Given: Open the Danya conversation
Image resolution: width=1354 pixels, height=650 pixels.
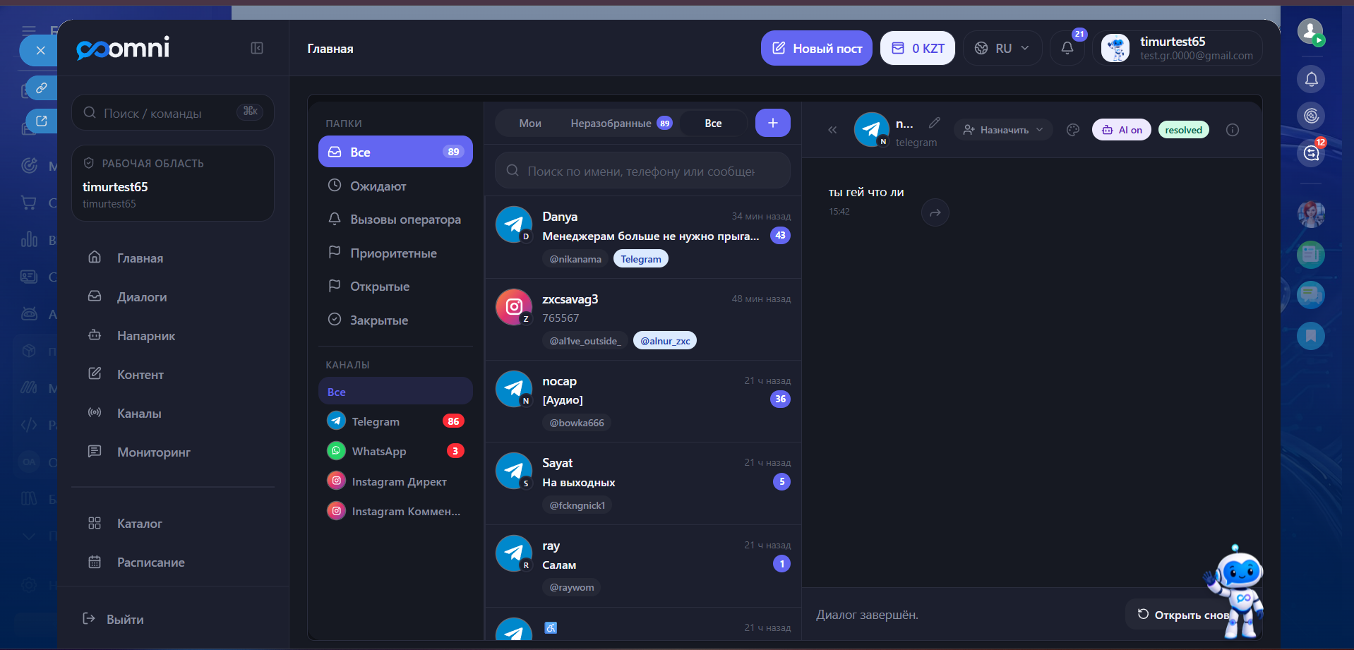Looking at the screenshot, I should pos(643,237).
